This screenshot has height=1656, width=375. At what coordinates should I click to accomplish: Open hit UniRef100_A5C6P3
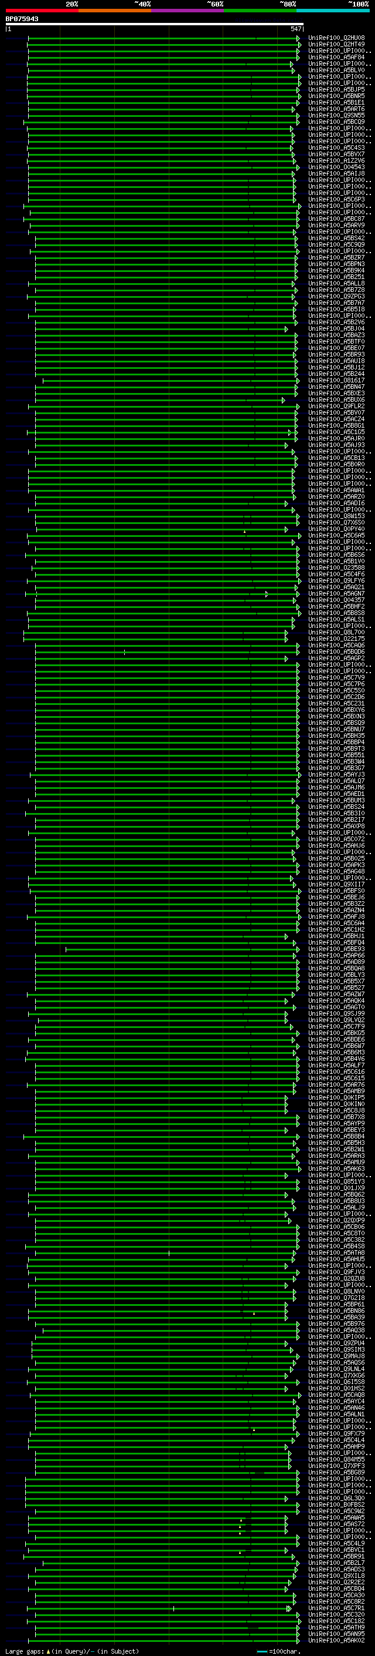[x=336, y=199]
